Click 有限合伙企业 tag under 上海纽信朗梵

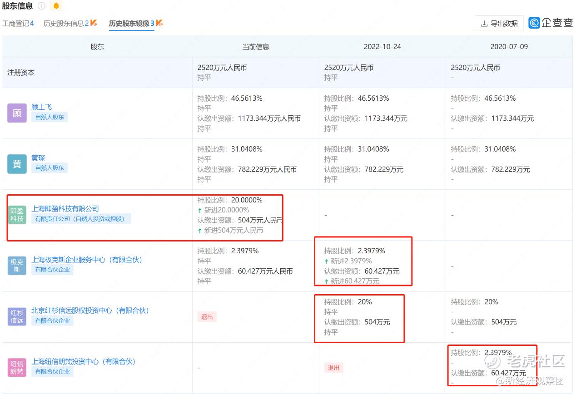(53, 371)
